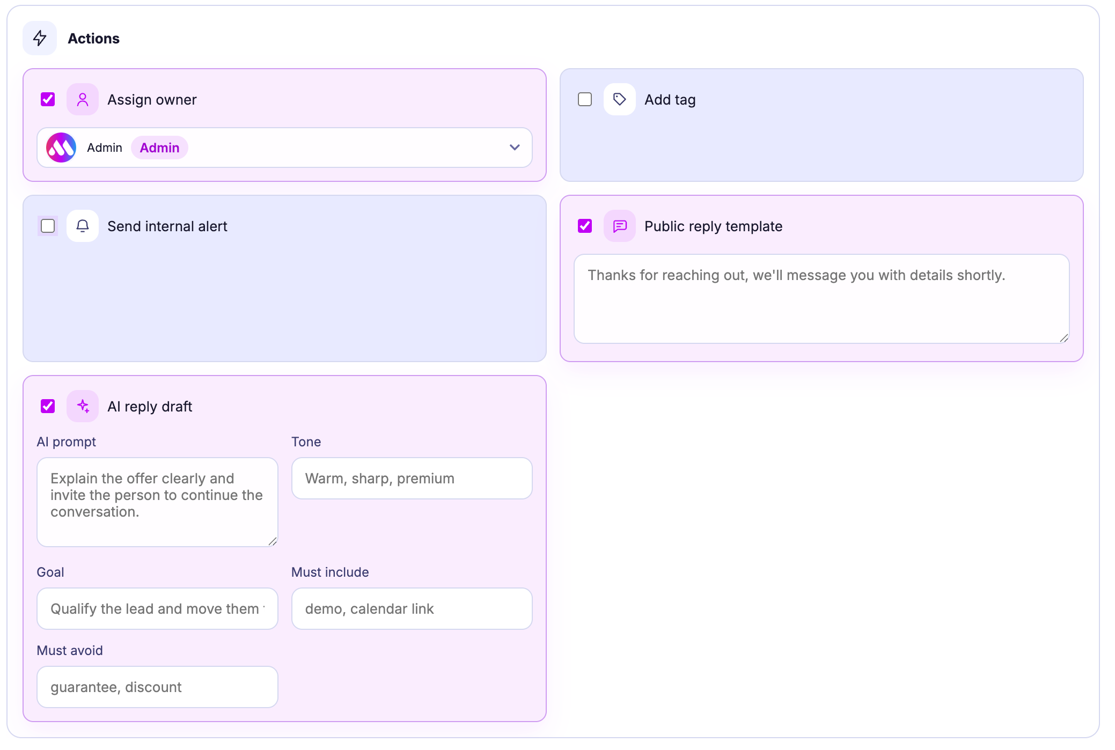Click the Tone field label
Image resolution: width=1115 pixels, height=750 pixels.
(x=306, y=442)
